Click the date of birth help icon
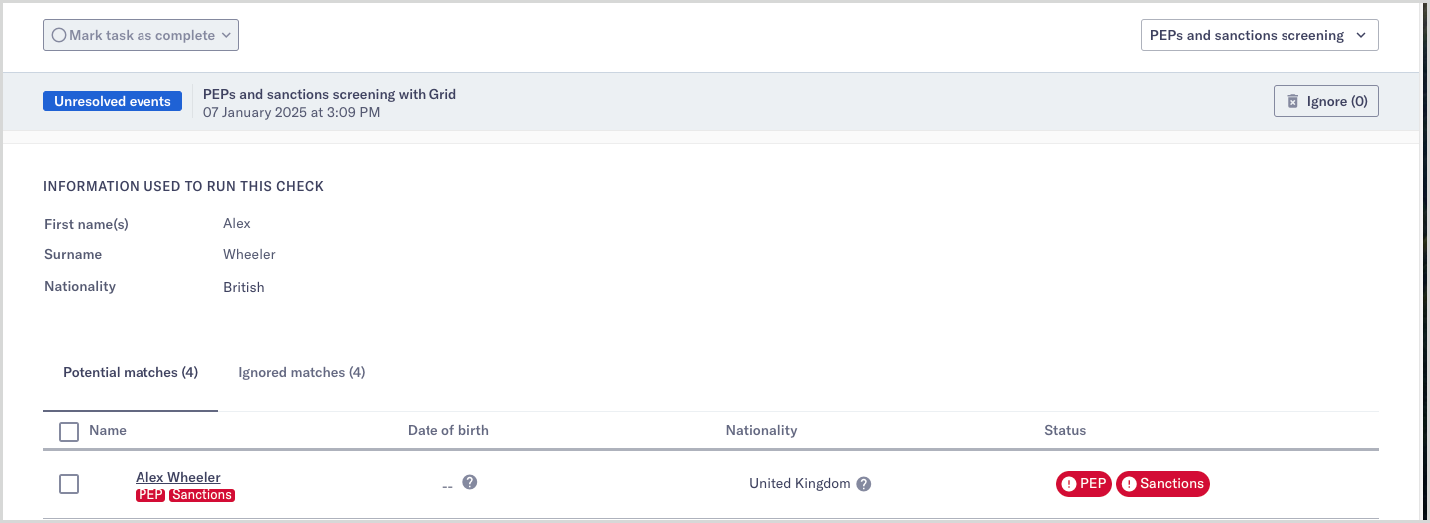Viewport: 1430px width, 523px height. (470, 482)
